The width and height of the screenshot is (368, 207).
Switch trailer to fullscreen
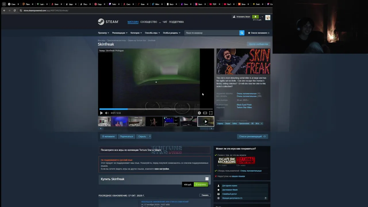pyautogui.click(x=211, y=113)
